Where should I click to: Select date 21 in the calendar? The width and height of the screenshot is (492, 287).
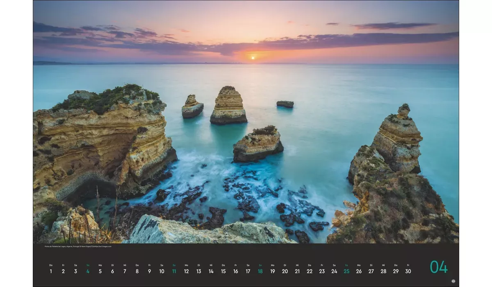pos(297,271)
